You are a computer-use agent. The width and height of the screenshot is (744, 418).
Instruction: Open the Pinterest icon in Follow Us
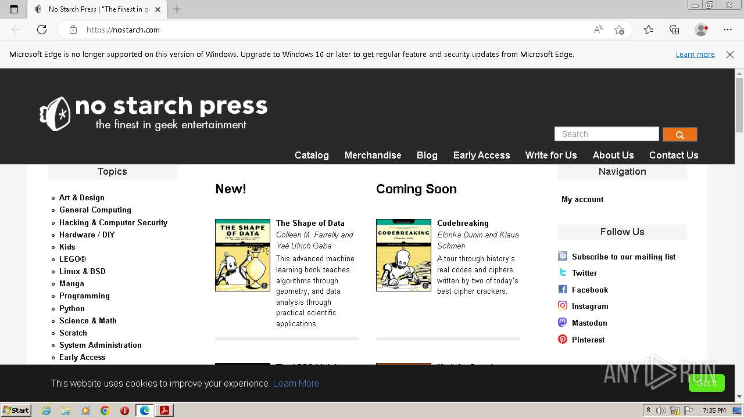(563, 339)
